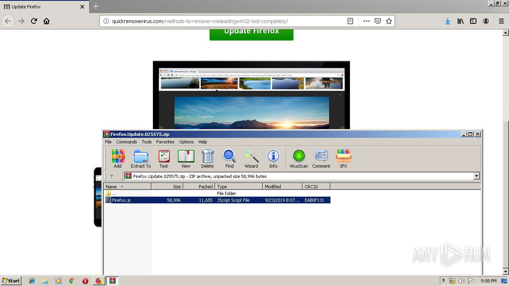Open Chrome from the taskbar
Screen dimensions: 509x286
(x=72, y=281)
